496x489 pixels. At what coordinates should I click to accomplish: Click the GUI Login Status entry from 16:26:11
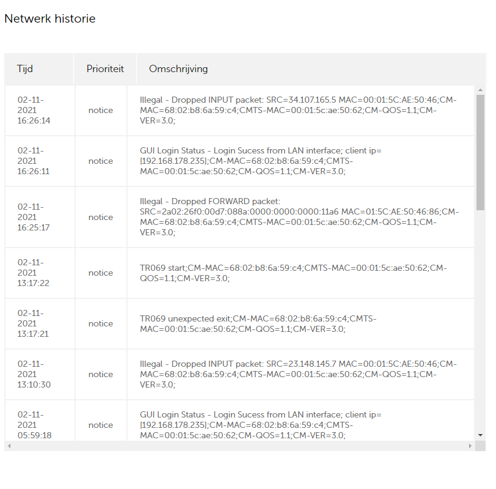(261, 161)
